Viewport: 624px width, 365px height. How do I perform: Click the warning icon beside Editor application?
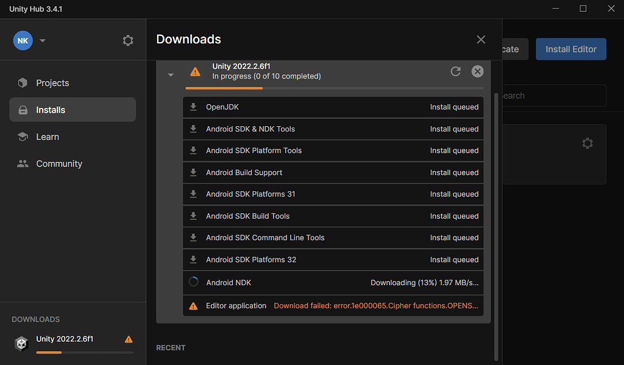[194, 305]
